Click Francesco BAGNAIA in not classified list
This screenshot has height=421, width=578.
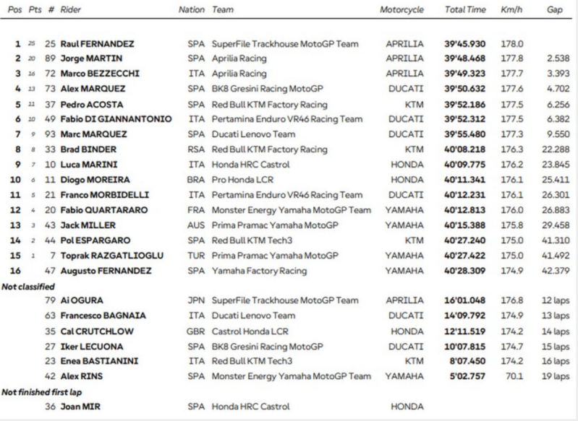pyautogui.click(x=103, y=316)
